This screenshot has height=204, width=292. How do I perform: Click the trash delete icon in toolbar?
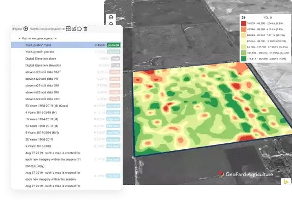(x=85, y=28)
